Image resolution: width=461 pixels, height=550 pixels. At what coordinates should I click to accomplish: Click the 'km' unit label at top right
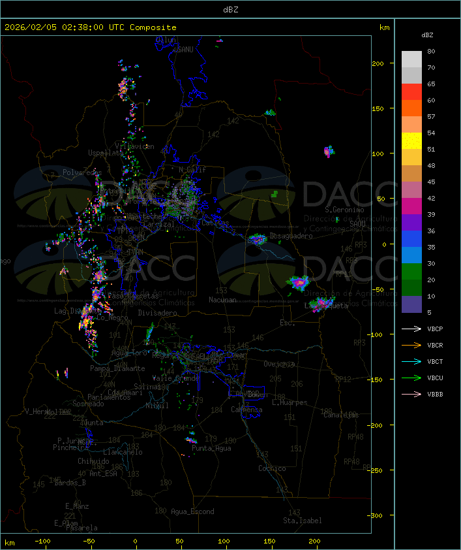click(x=384, y=27)
